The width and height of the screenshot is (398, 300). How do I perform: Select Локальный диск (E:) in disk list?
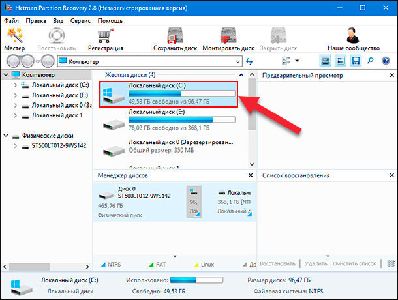168,120
